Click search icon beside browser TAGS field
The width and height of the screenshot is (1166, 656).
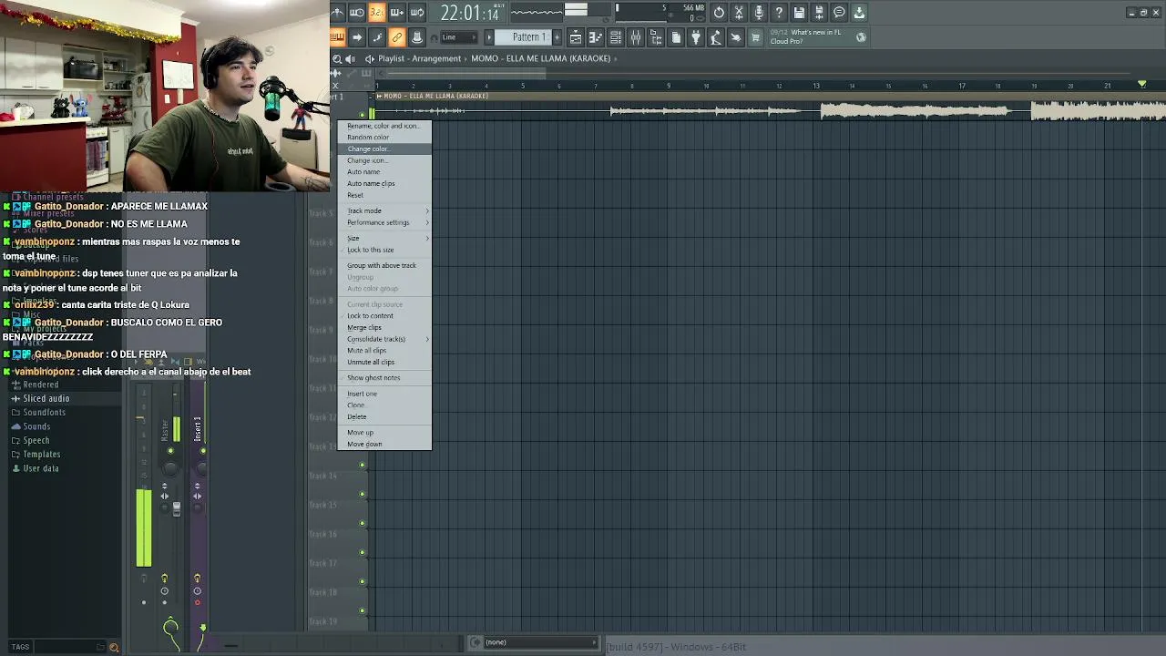(114, 647)
